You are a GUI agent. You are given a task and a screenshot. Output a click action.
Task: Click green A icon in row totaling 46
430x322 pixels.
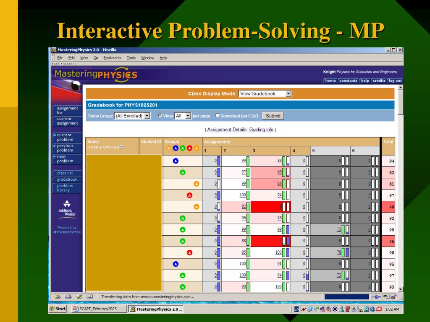[x=183, y=241]
